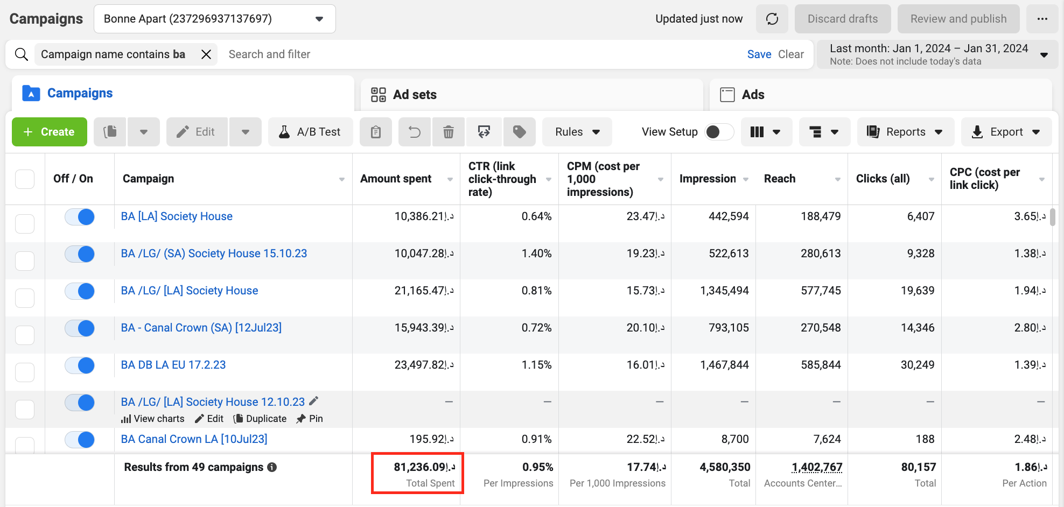Switch to the Ad sets tab
The height and width of the screenshot is (507, 1064).
pos(415,95)
